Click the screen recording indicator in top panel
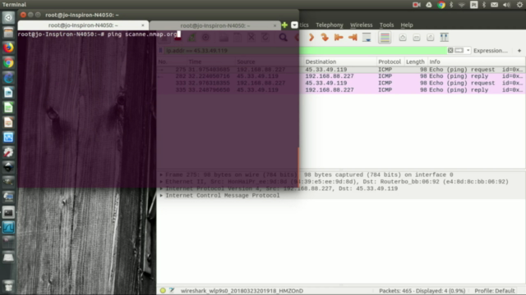The height and width of the screenshot is (295, 526). tap(417, 4)
